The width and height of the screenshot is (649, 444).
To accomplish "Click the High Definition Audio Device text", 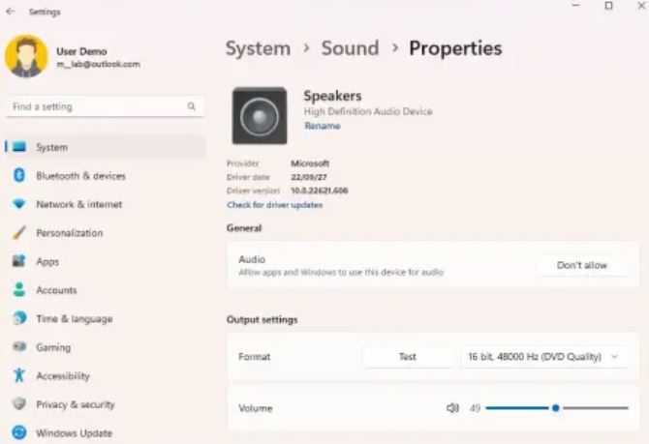I will 368,111.
